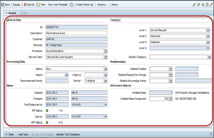The height and width of the screenshot is (138, 214).
Task: Open the Status dropdown showing New
Action: coord(106,69)
